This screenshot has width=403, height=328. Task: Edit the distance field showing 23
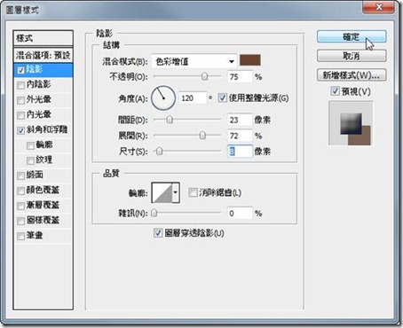(240, 120)
